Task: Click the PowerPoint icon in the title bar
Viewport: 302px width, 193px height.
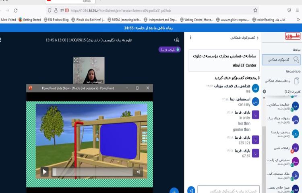Action: (31, 88)
